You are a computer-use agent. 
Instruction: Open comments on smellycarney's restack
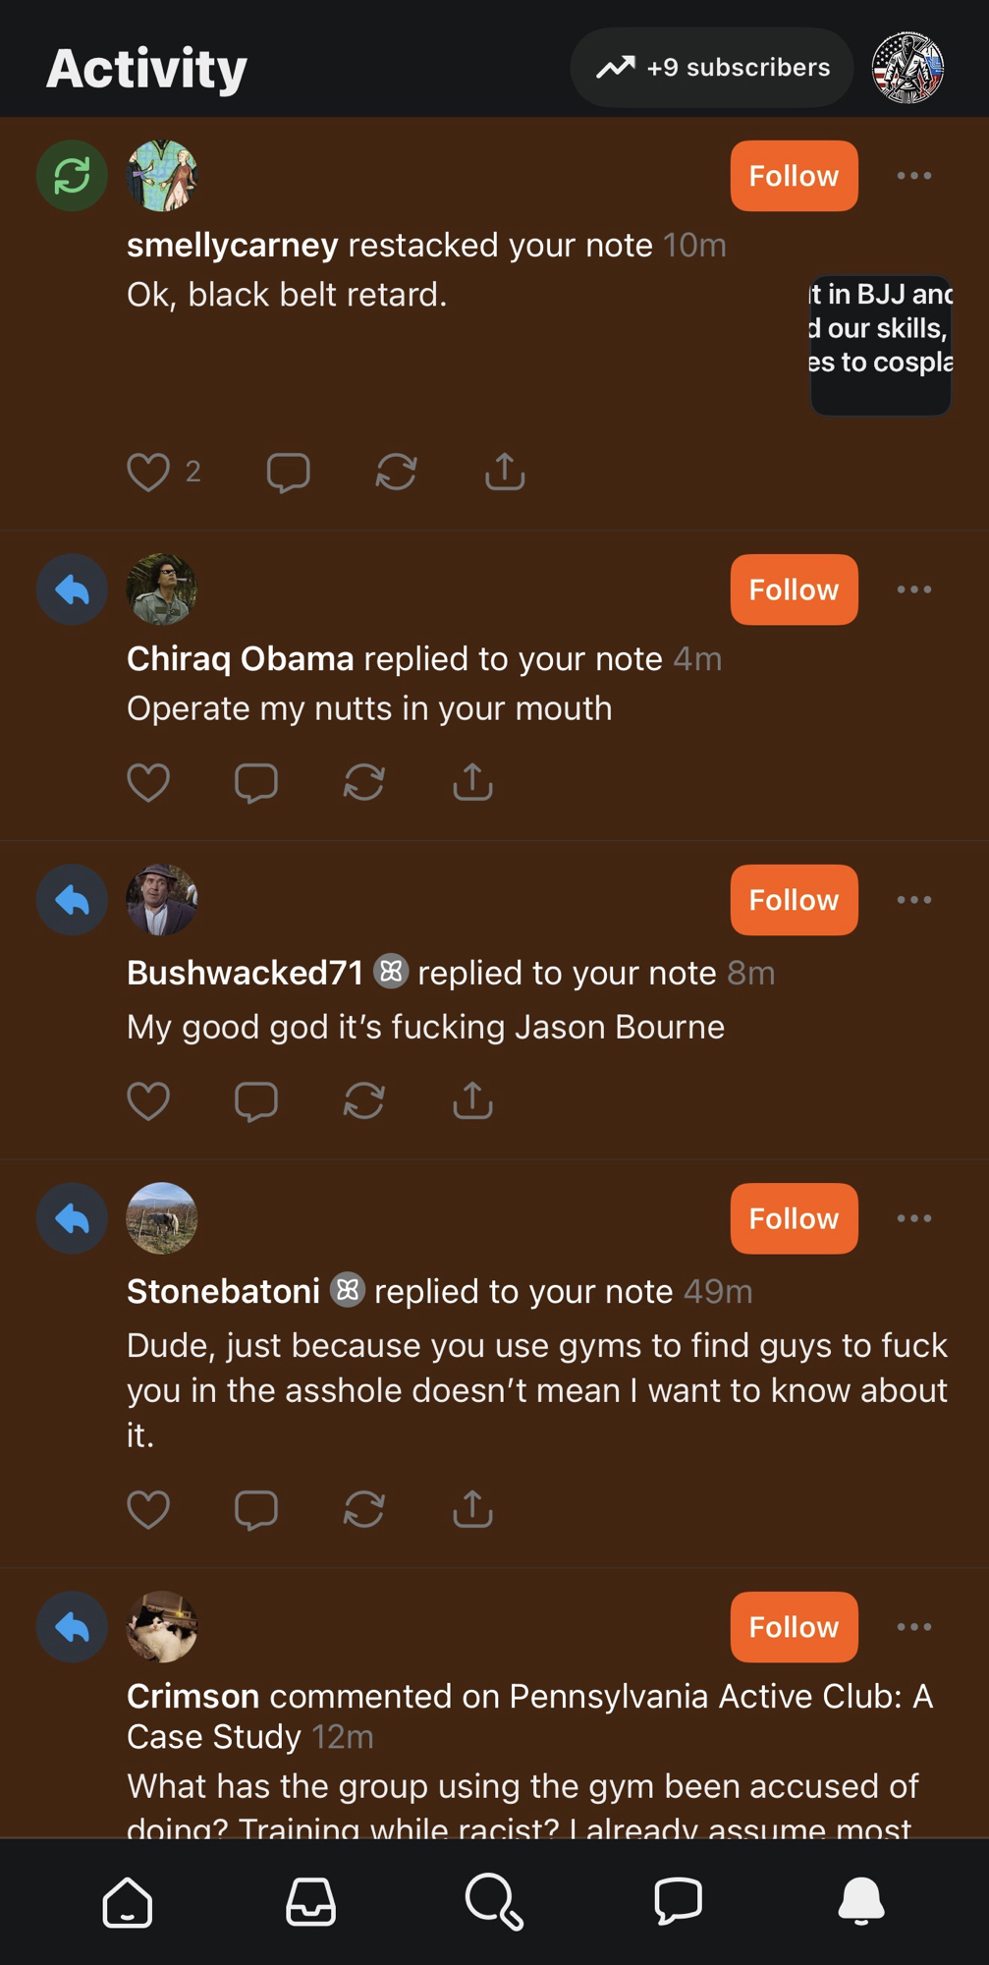[288, 473]
